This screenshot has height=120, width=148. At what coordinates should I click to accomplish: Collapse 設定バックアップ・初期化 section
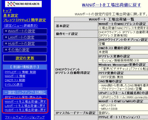pos(25,92)
